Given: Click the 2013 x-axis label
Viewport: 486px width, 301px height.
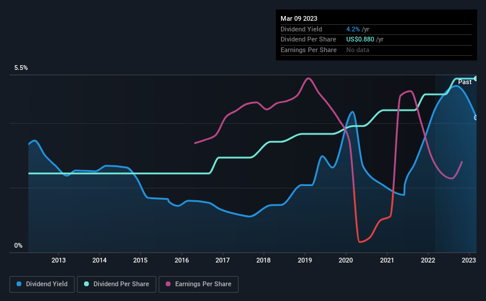Looking at the screenshot, I should click(59, 260).
